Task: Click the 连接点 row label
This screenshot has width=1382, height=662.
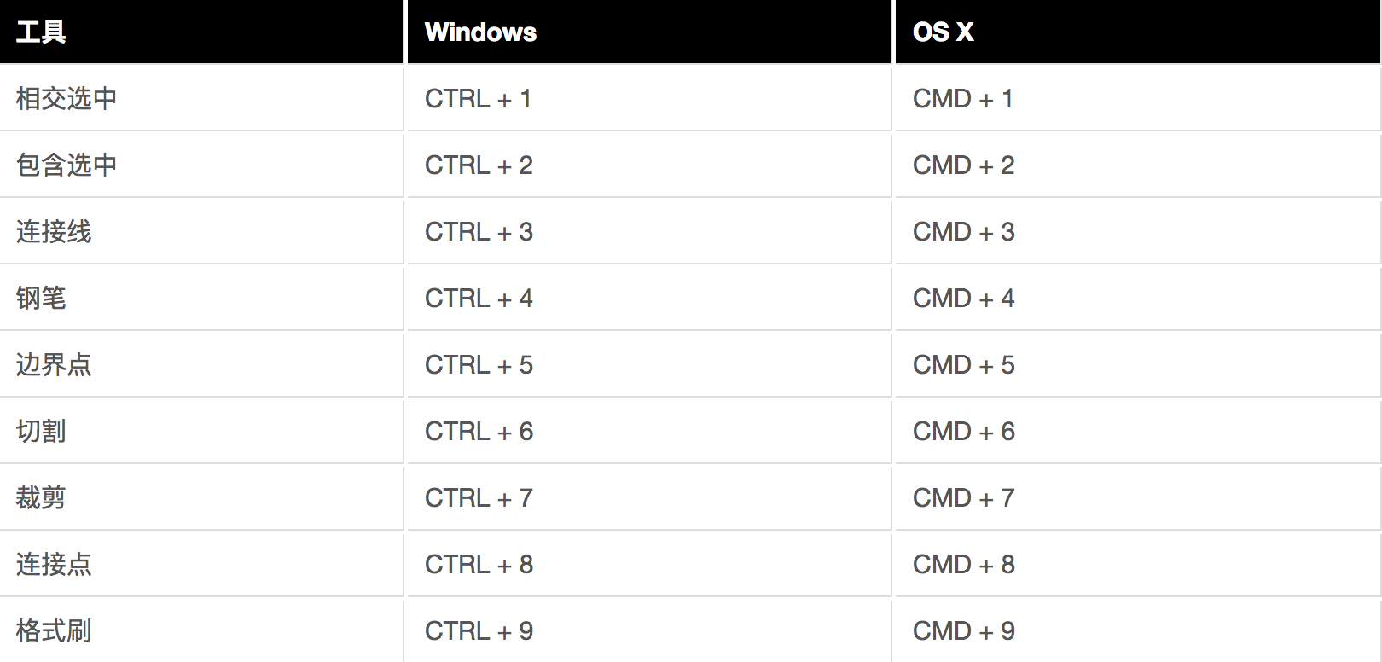Action: pyautogui.click(x=54, y=564)
